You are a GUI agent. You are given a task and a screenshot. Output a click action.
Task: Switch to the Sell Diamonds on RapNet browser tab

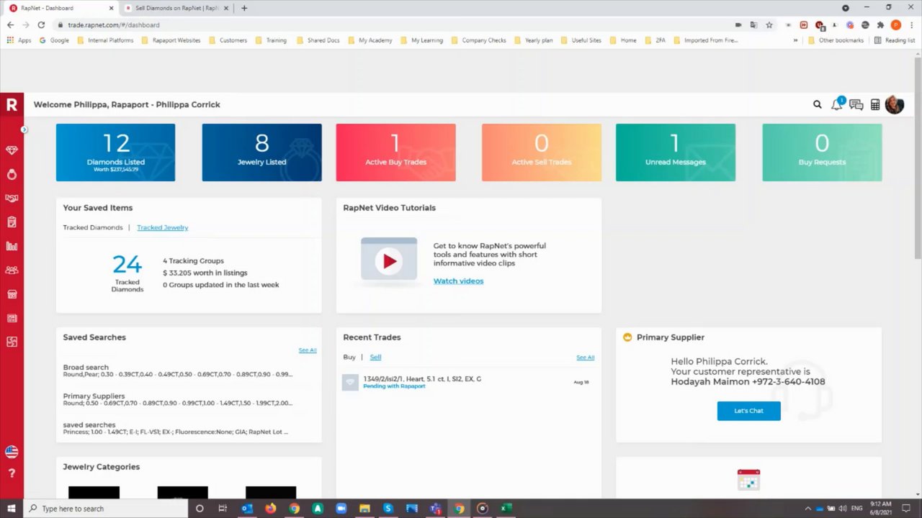tap(176, 8)
